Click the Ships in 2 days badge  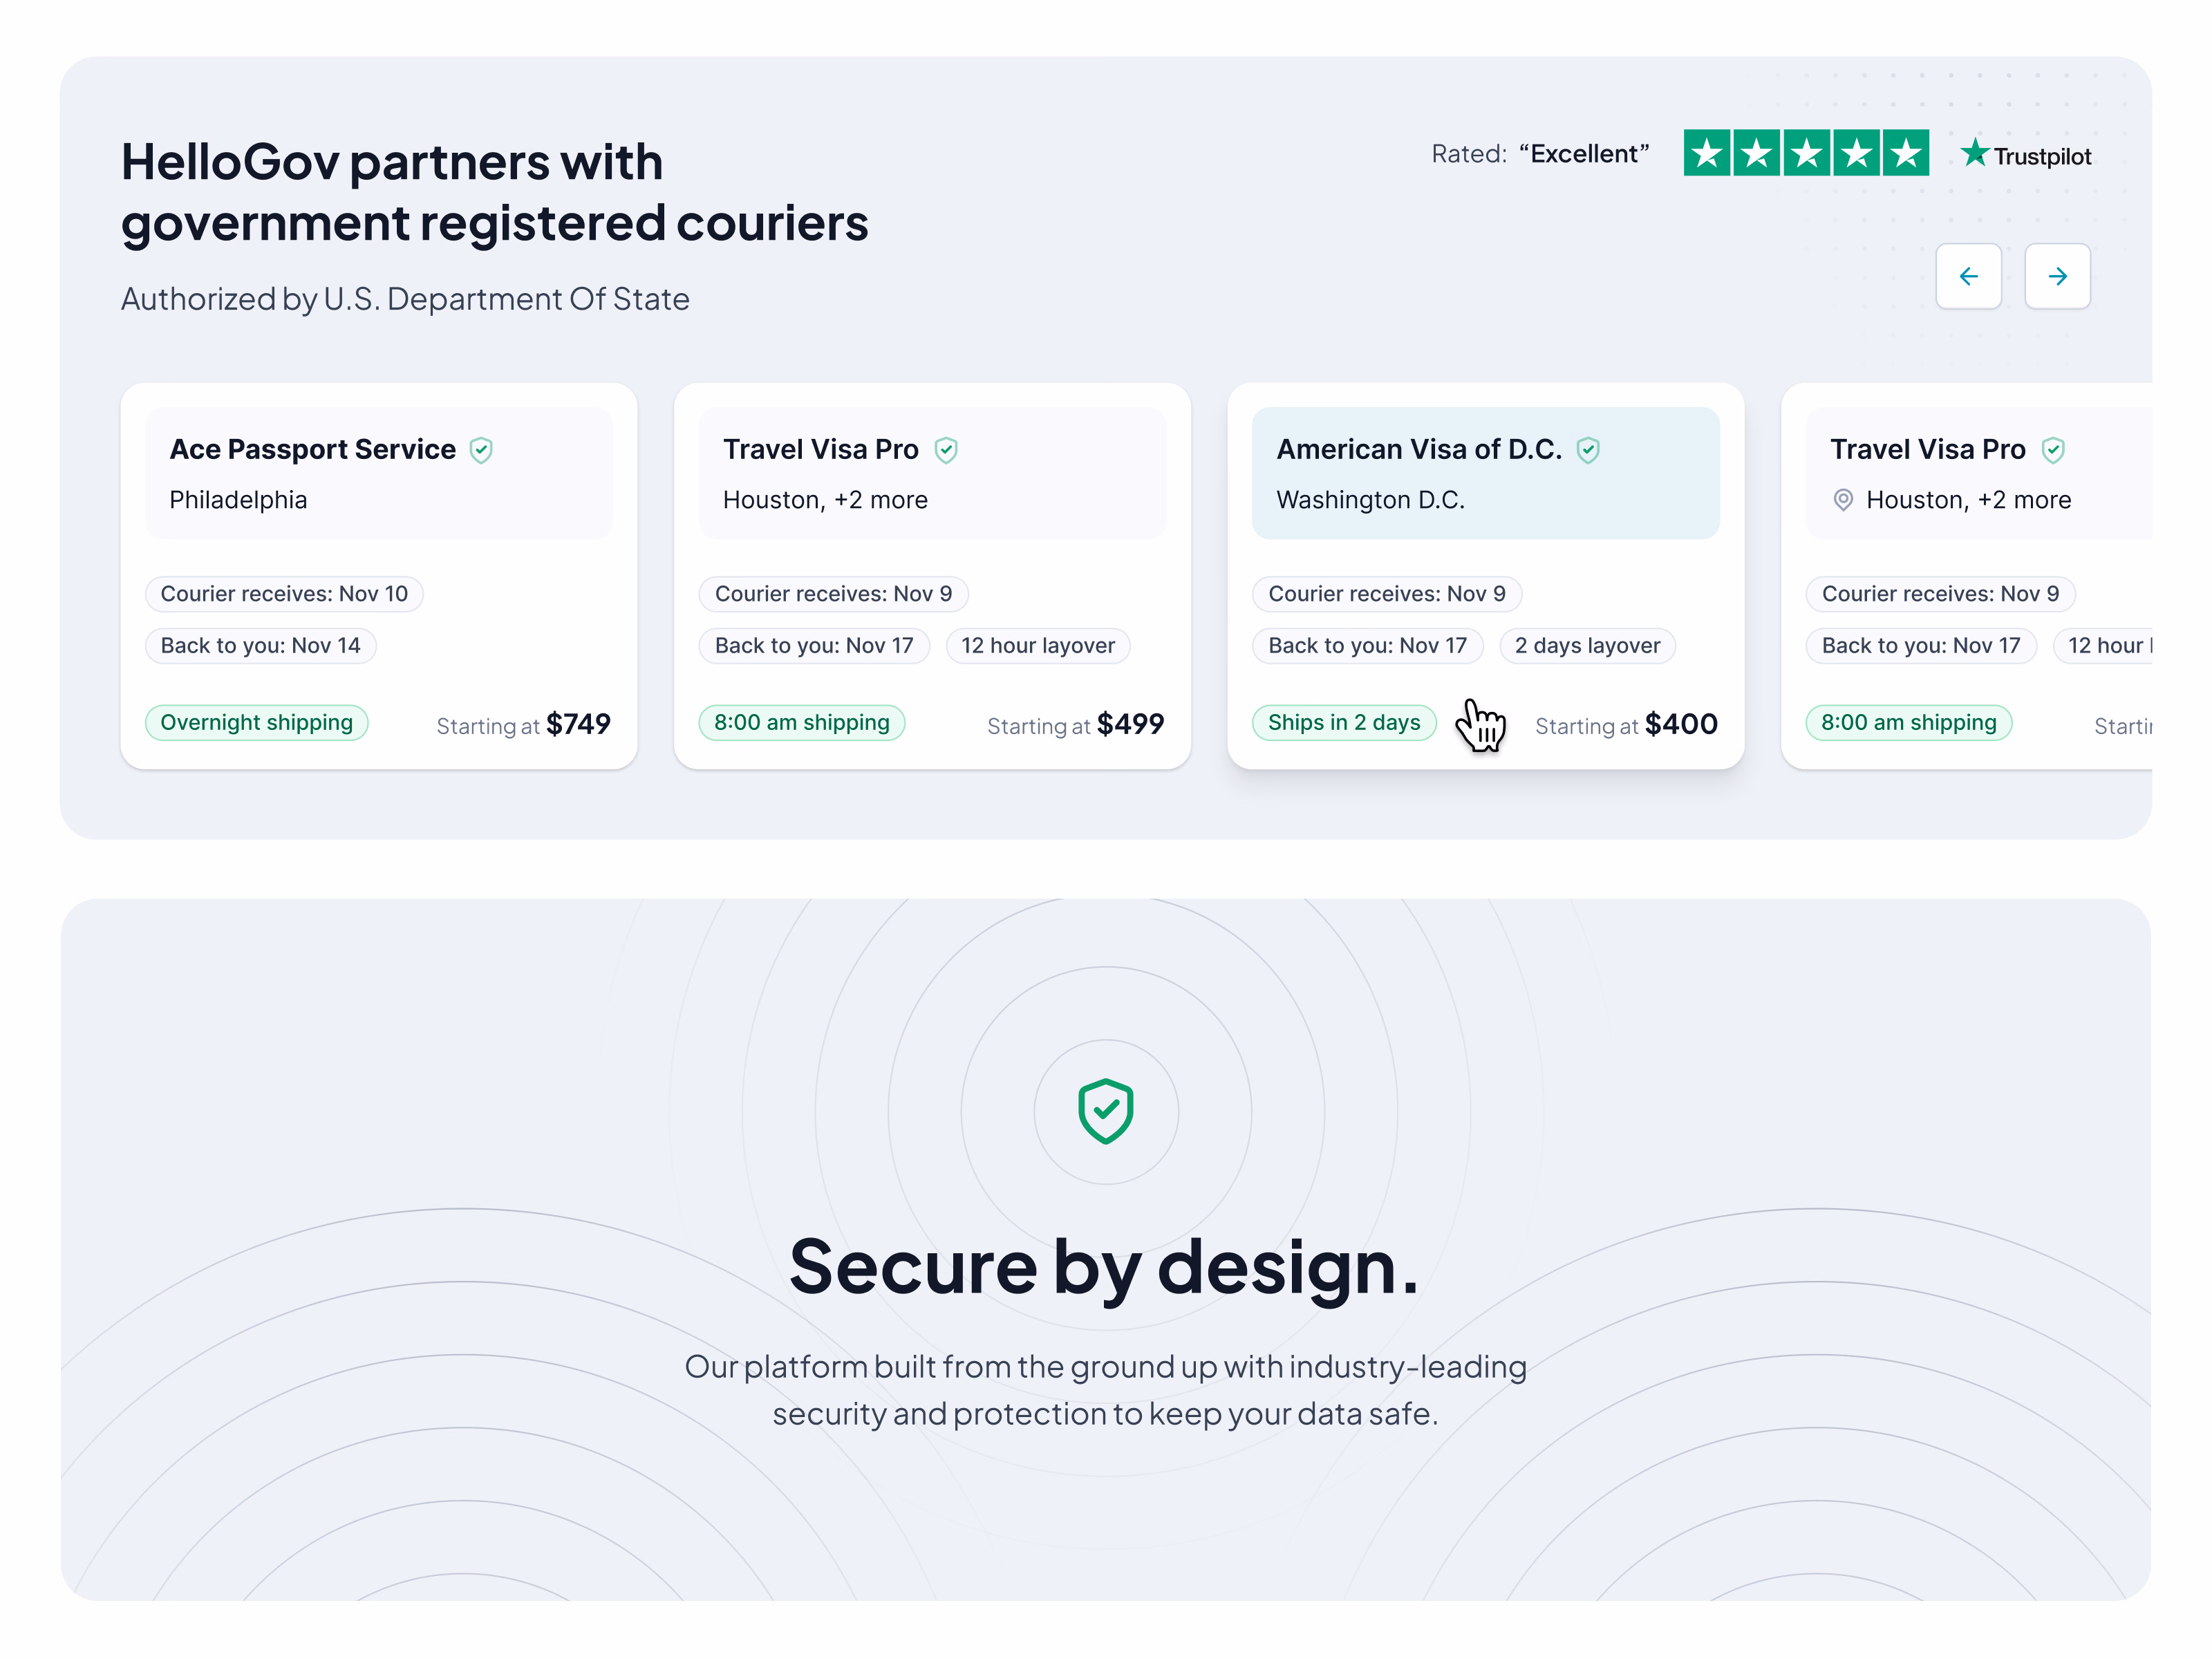[1343, 722]
